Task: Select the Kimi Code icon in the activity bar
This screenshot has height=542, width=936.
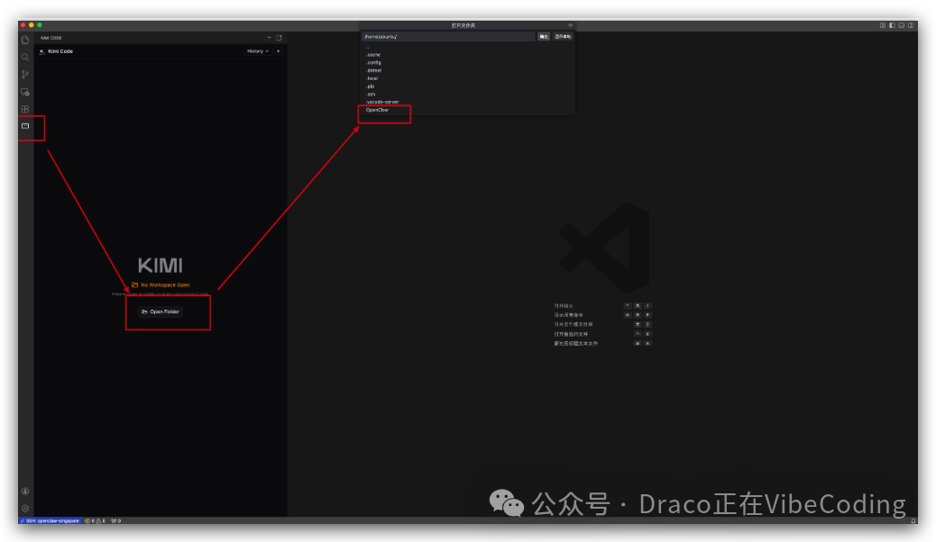Action: click(24, 127)
